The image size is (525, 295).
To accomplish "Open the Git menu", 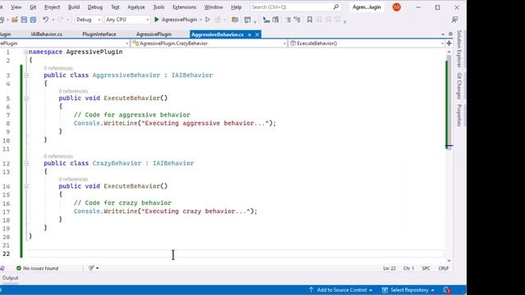I will [33, 7].
